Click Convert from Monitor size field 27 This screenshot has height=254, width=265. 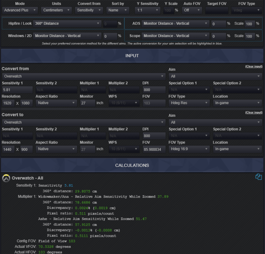88,103
